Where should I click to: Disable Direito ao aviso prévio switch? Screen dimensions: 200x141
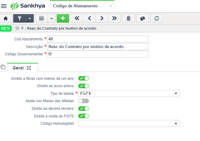[x=83, y=86]
